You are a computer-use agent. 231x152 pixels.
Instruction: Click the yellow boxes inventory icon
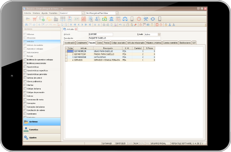[x=49, y=19]
